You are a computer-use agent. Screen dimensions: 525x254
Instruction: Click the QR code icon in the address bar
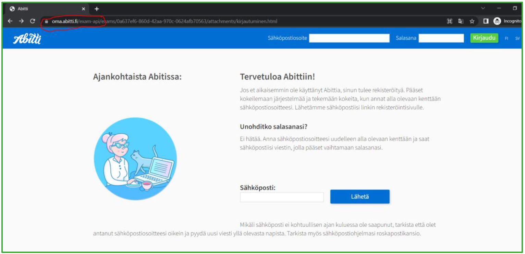click(x=450, y=21)
